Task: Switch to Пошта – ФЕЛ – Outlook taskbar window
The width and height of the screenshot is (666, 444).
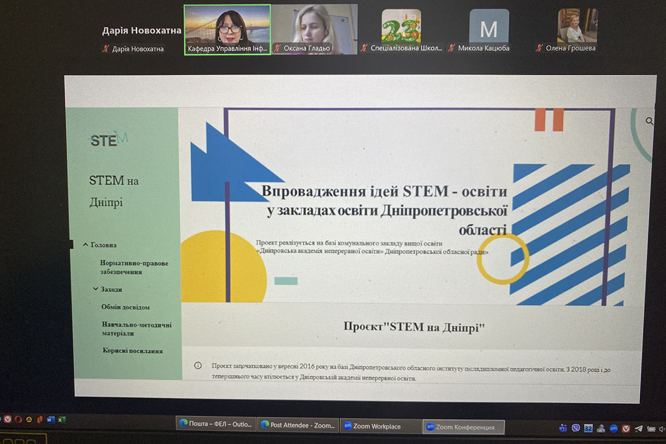Action: (x=216, y=425)
